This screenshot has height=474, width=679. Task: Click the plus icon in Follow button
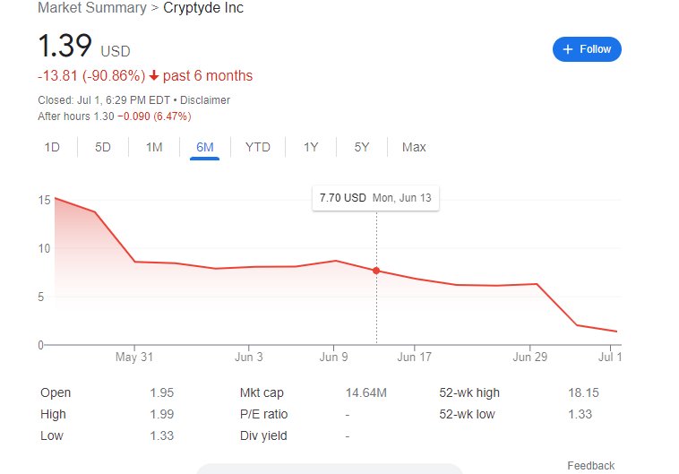(567, 49)
